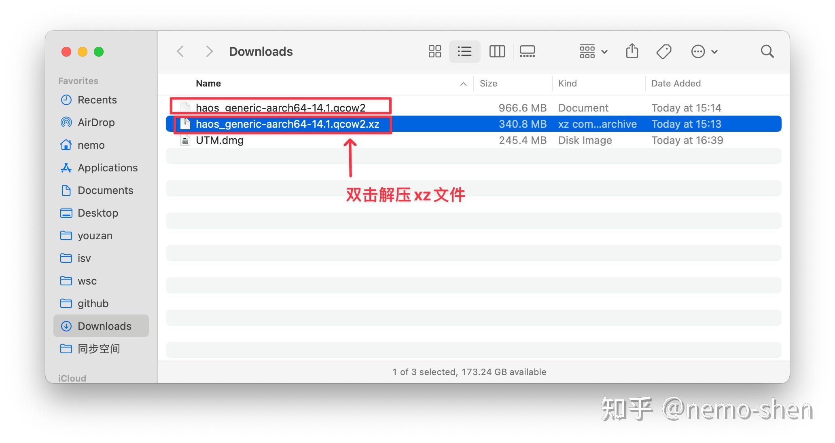Sort files by Date Added
Screen dimensions: 835x443
[x=676, y=83]
